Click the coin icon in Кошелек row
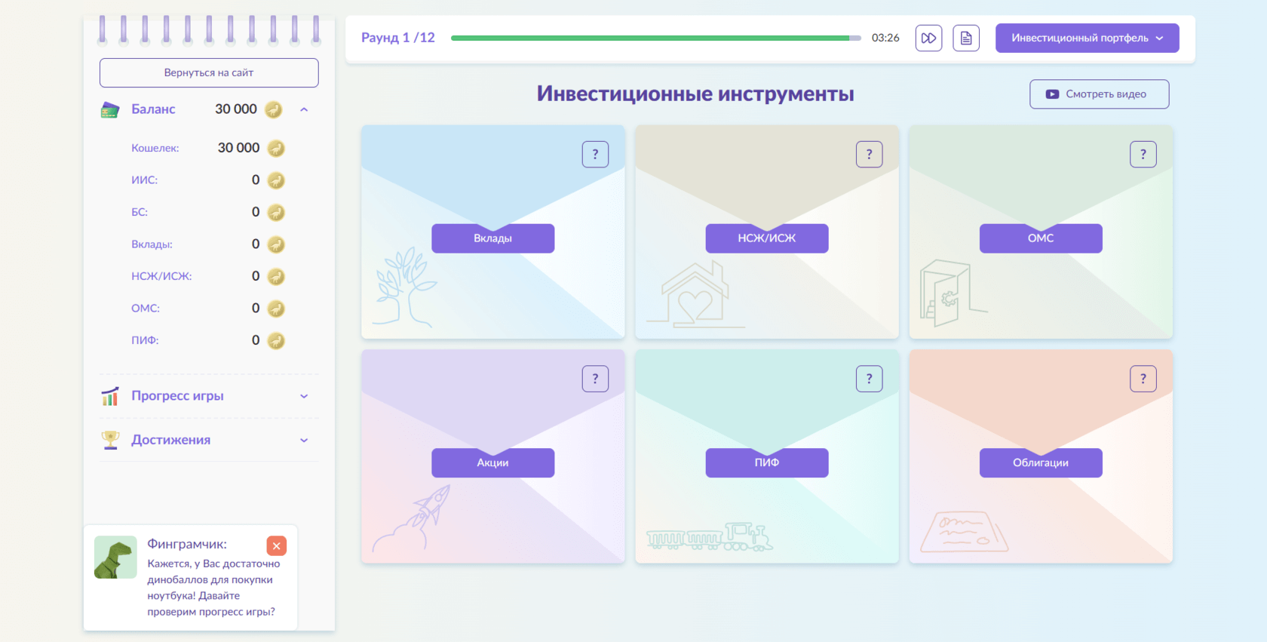Screen dimensions: 1267x642 (277, 149)
